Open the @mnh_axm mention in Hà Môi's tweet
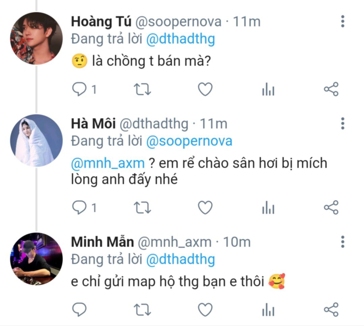The height and width of the screenshot is (326, 364). click(108, 164)
